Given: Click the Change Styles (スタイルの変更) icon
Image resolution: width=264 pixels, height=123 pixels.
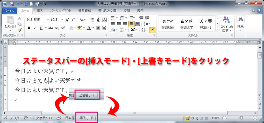Looking at the screenshot, I should coord(226,20).
